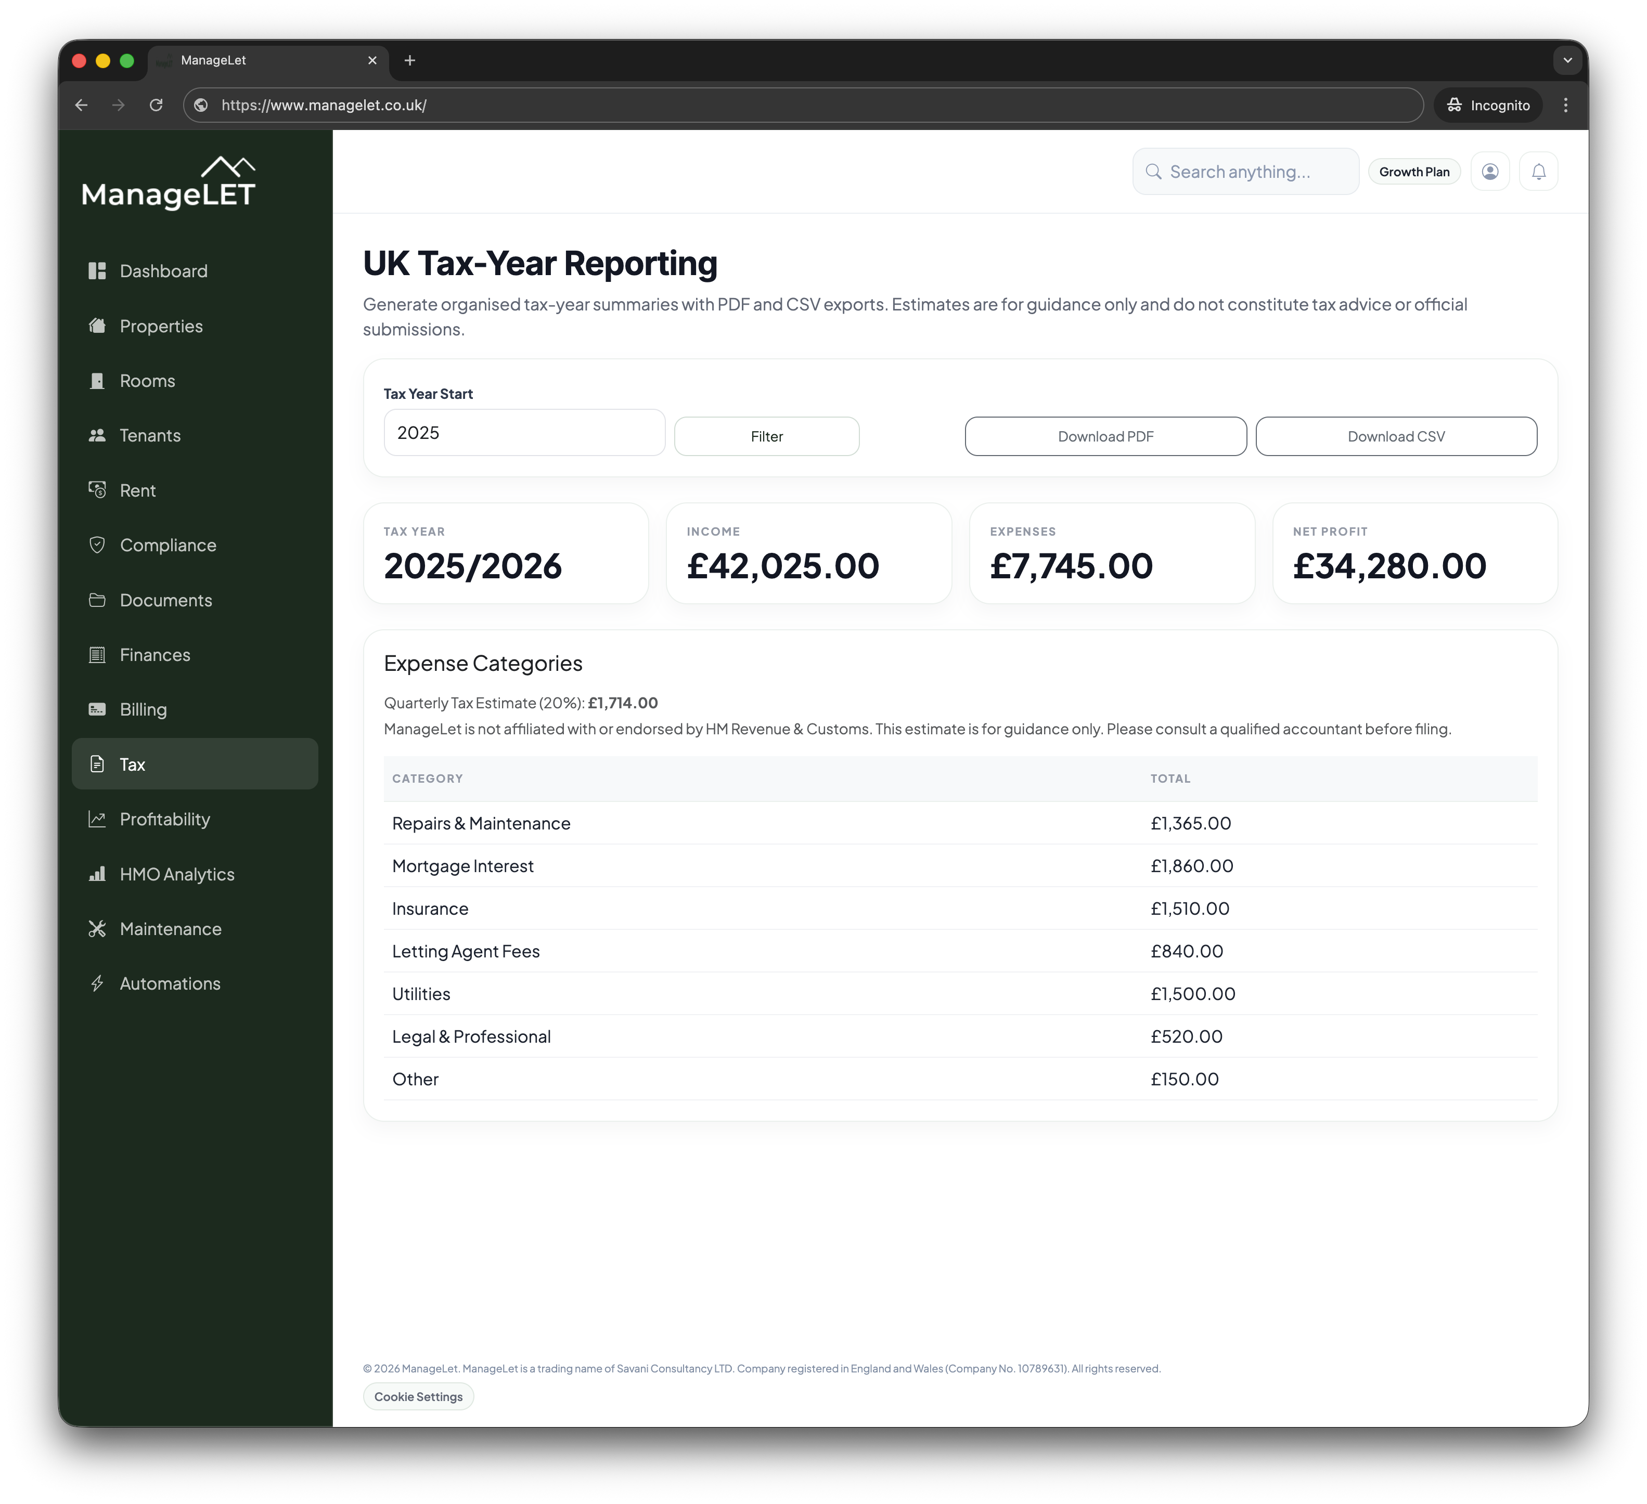Image resolution: width=1647 pixels, height=1504 pixels.
Task: Select the Rent clock icon
Action: [97, 490]
